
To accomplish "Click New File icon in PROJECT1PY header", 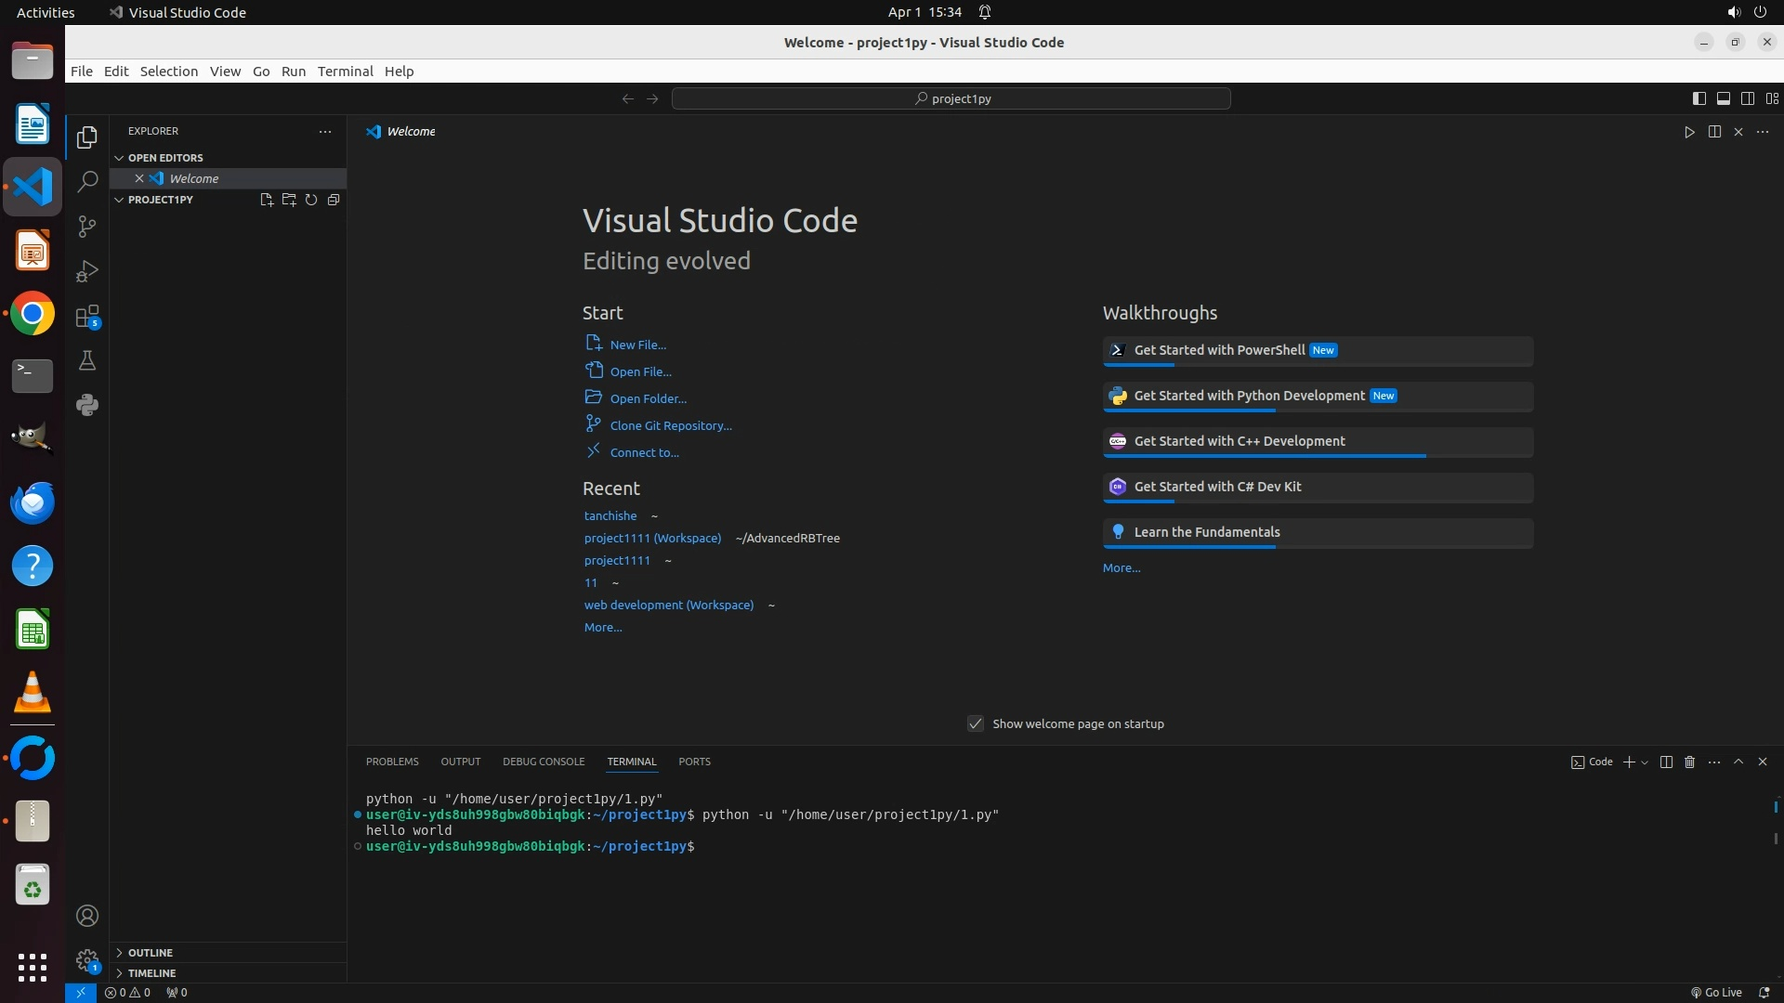I will click(x=267, y=200).
